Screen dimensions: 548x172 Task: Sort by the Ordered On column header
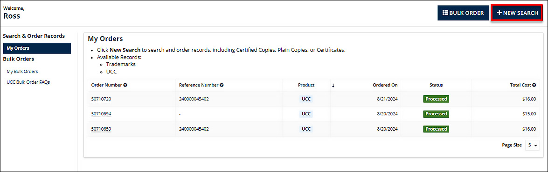[x=385, y=85]
